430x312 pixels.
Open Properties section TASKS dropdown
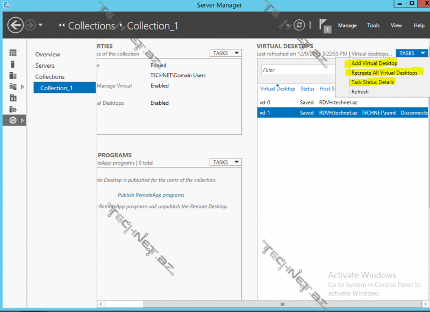tap(225, 53)
